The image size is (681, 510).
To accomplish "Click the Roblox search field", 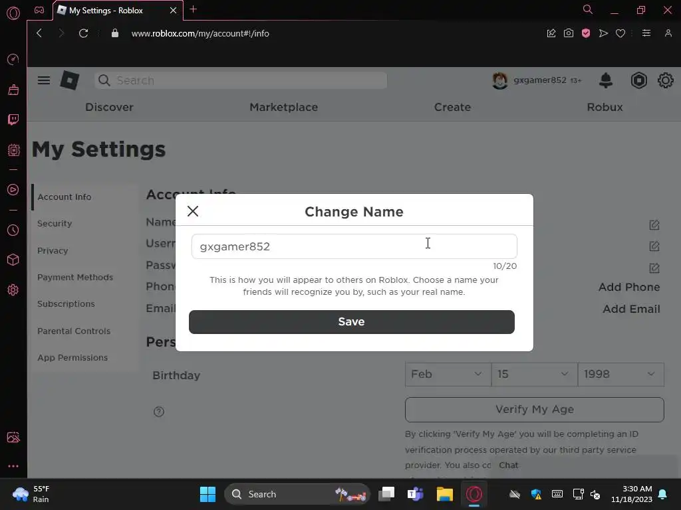I will pos(241,80).
